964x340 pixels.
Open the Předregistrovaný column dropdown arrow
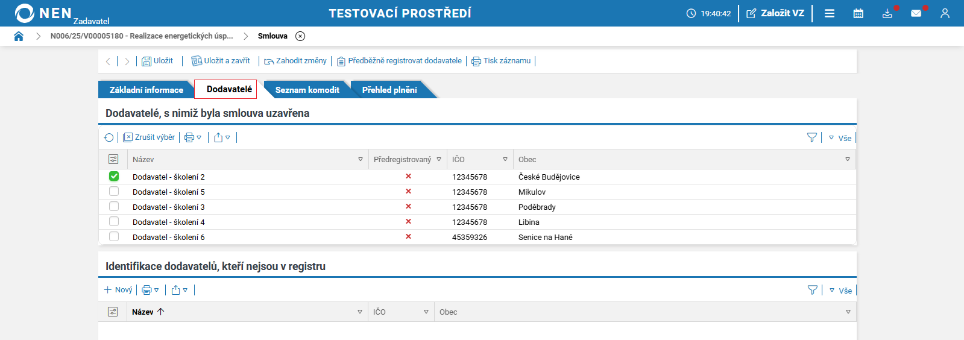click(x=439, y=160)
